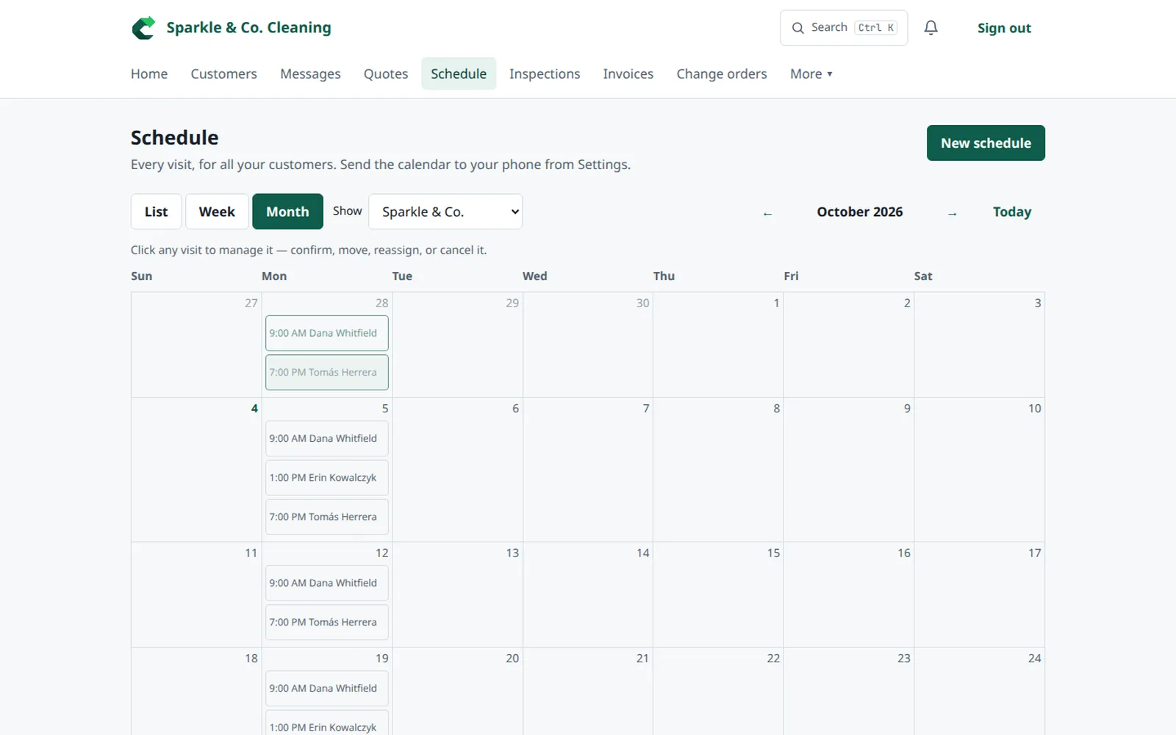
Task: Open 9:00 AM Dana Whitfield visit on the 12th
Action: point(327,584)
